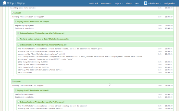Open the Administrator user dropdown
The height and width of the screenshot is (111, 179).
pyautogui.click(x=154, y=3)
